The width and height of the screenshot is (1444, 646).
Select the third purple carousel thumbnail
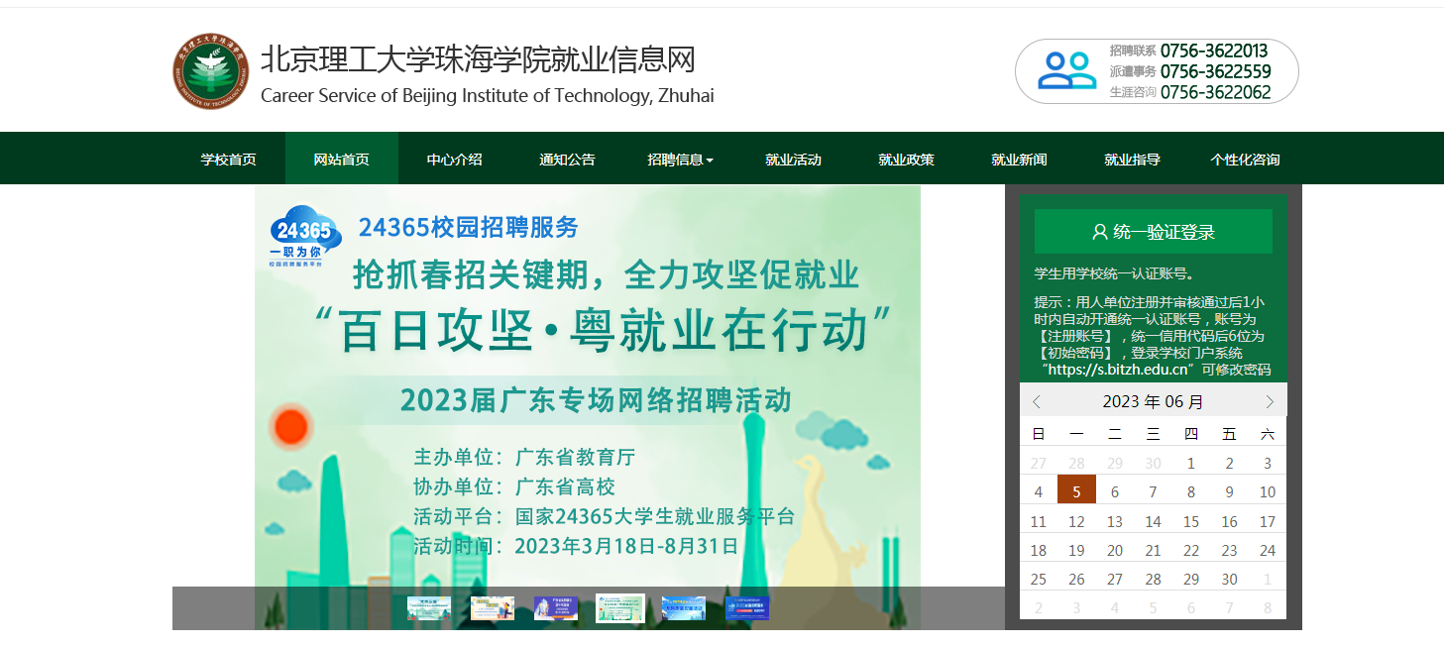click(556, 608)
